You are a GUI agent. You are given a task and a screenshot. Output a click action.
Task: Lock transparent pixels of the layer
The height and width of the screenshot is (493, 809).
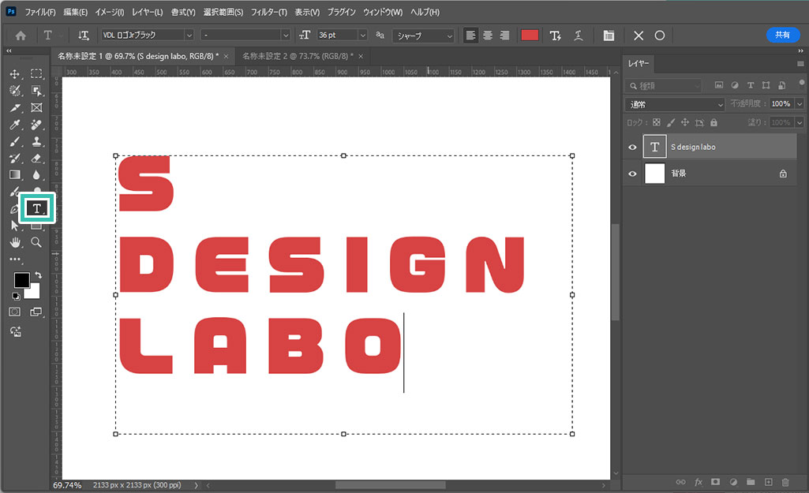(x=657, y=122)
